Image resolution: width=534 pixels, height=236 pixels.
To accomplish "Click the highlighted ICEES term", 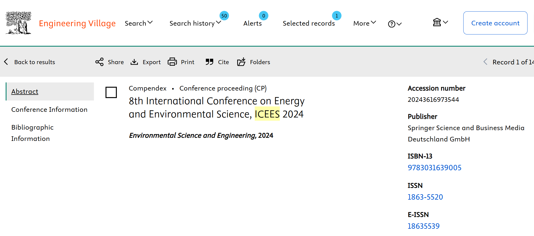I will coord(267,114).
